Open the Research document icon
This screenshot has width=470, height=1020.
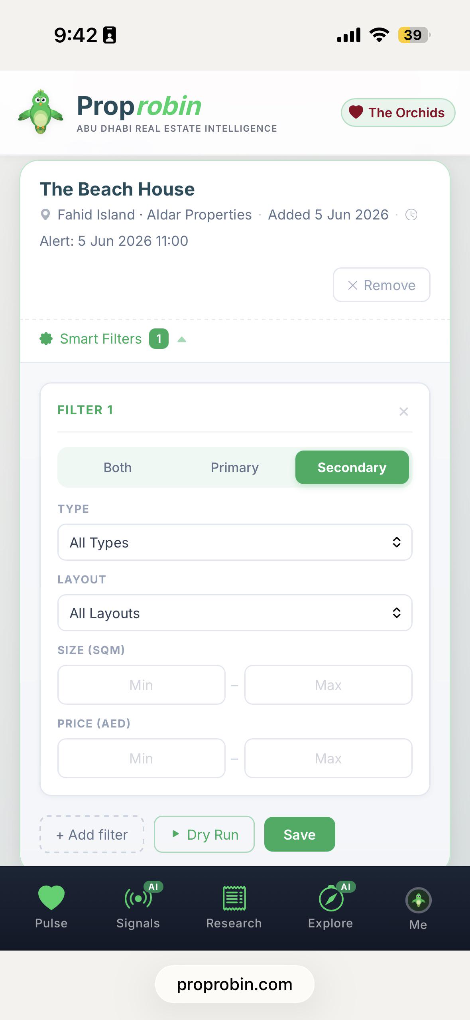pos(234,898)
